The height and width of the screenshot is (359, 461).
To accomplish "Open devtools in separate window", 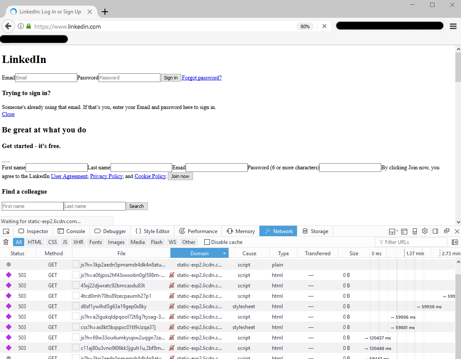I will [x=447, y=231].
